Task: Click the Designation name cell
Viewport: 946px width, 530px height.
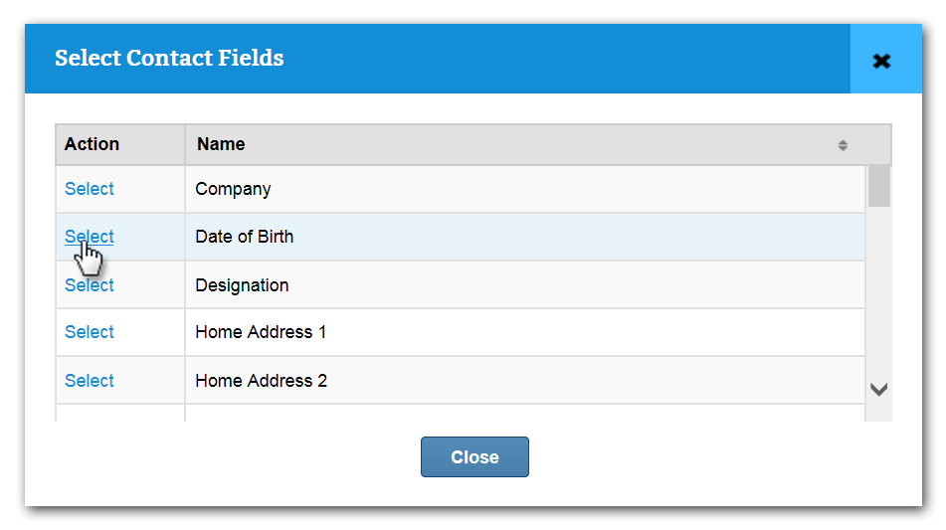Action: pos(242,285)
